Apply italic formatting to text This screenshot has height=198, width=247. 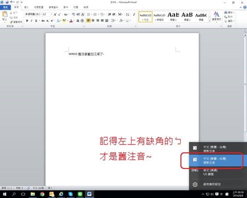click(x=32, y=21)
